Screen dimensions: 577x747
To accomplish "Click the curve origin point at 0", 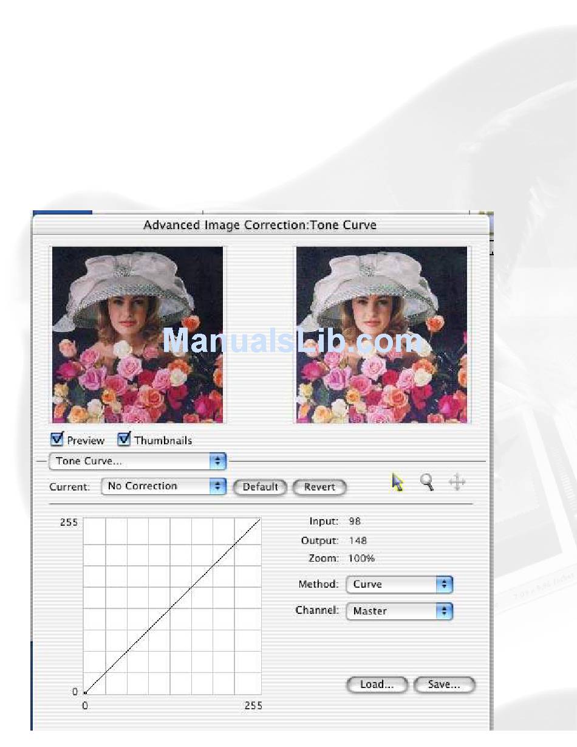I will pos(85,692).
